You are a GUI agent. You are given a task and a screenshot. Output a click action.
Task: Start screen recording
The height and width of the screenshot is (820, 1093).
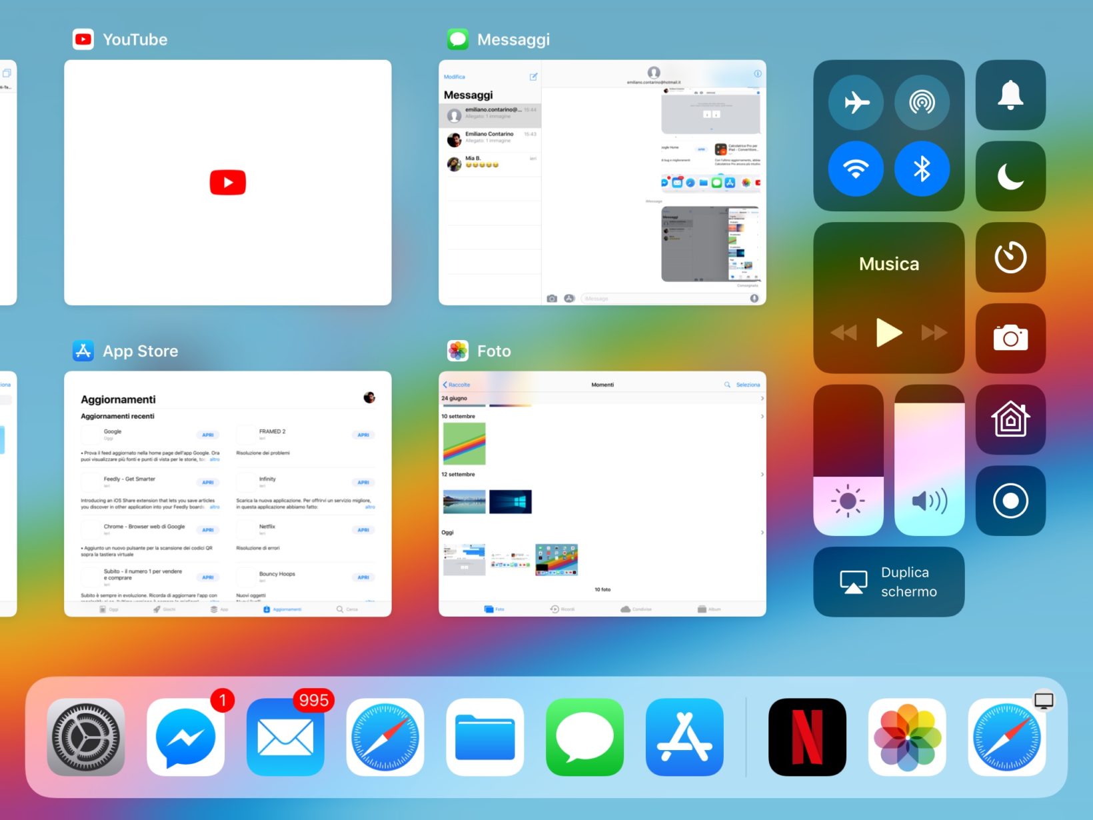click(x=1010, y=501)
